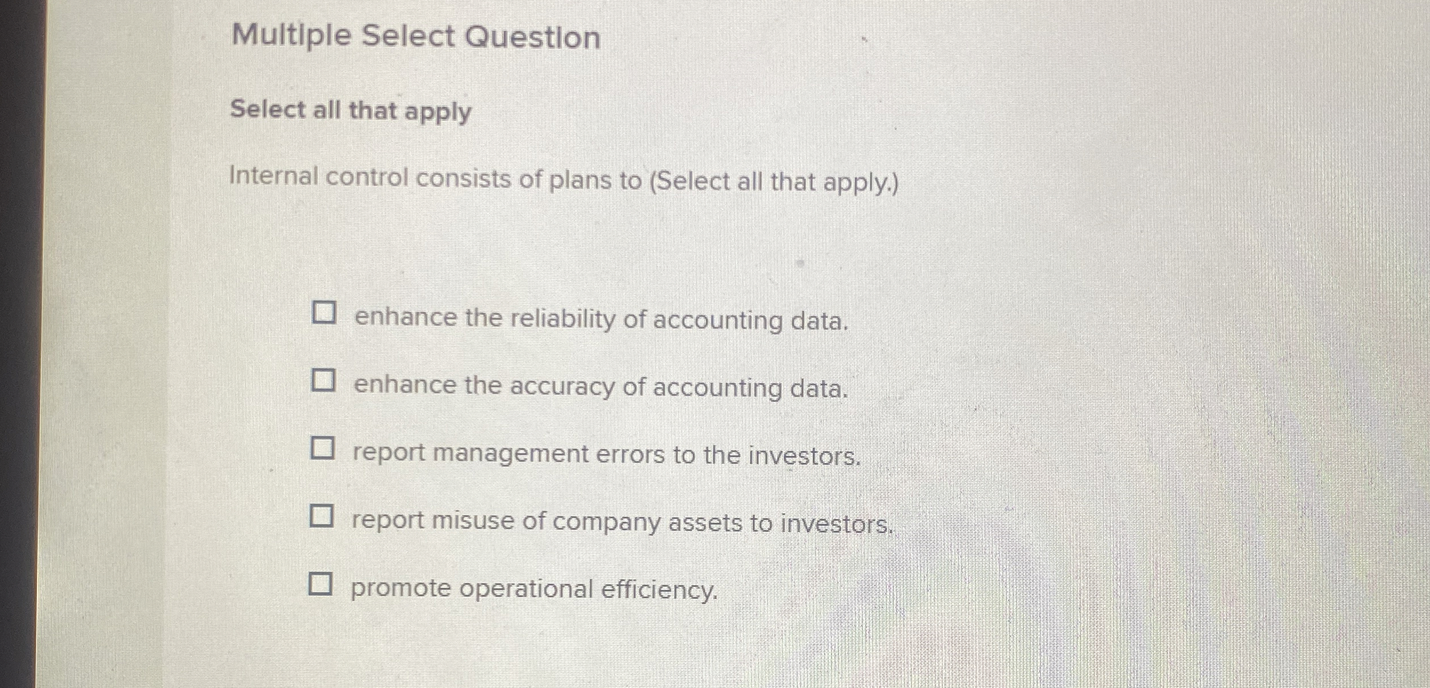
Task: Click the checkbox beside the fifth option
Action: (x=322, y=584)
